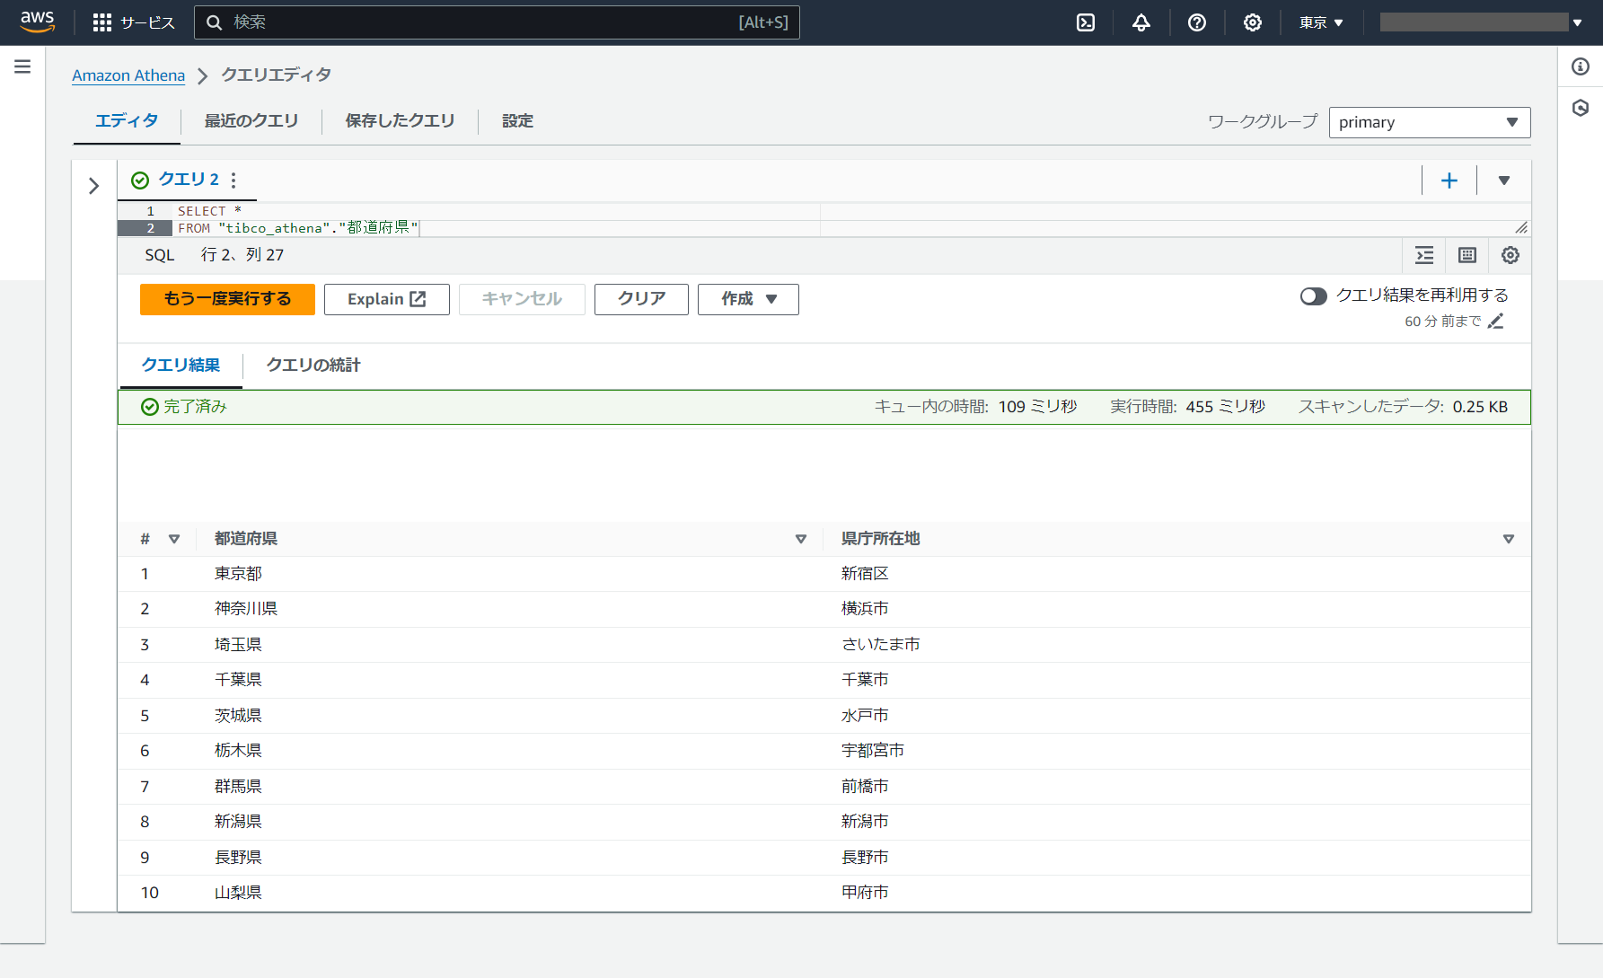1603x978 pixels.
Task: Open the query tabs dropdown arrow
Action: click(1504, 181)
